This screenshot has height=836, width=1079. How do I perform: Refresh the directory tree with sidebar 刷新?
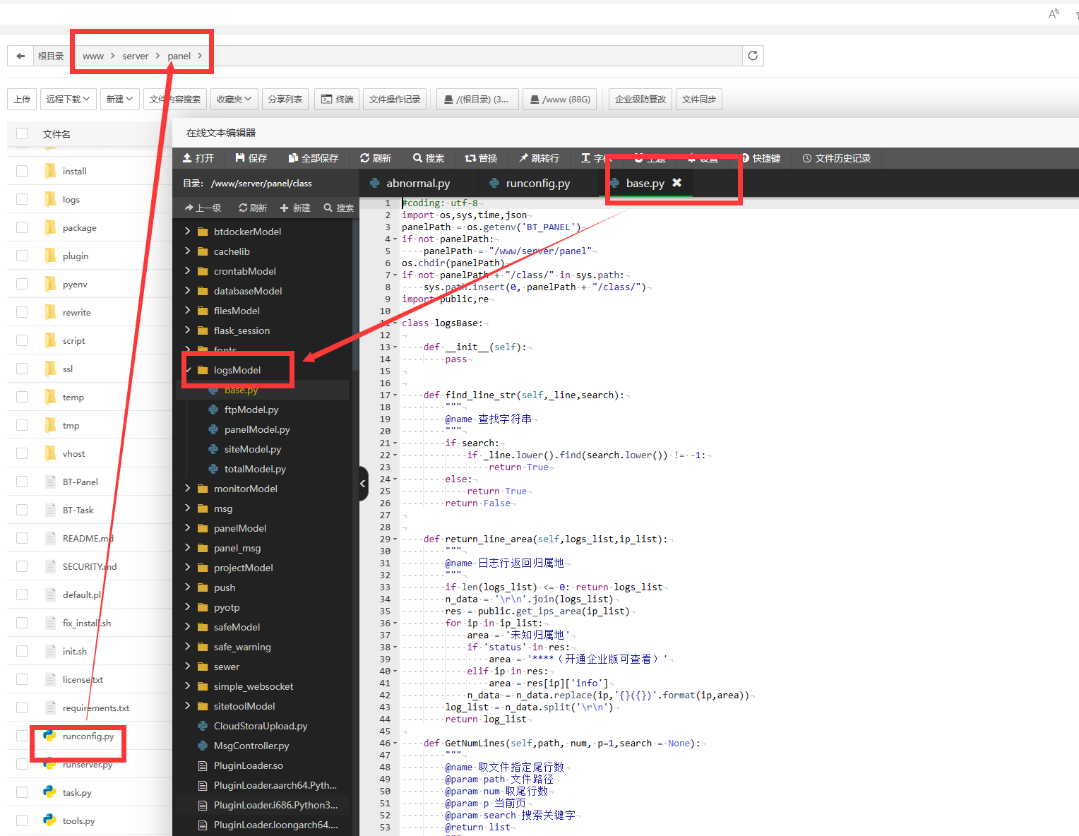coord(253,208)
